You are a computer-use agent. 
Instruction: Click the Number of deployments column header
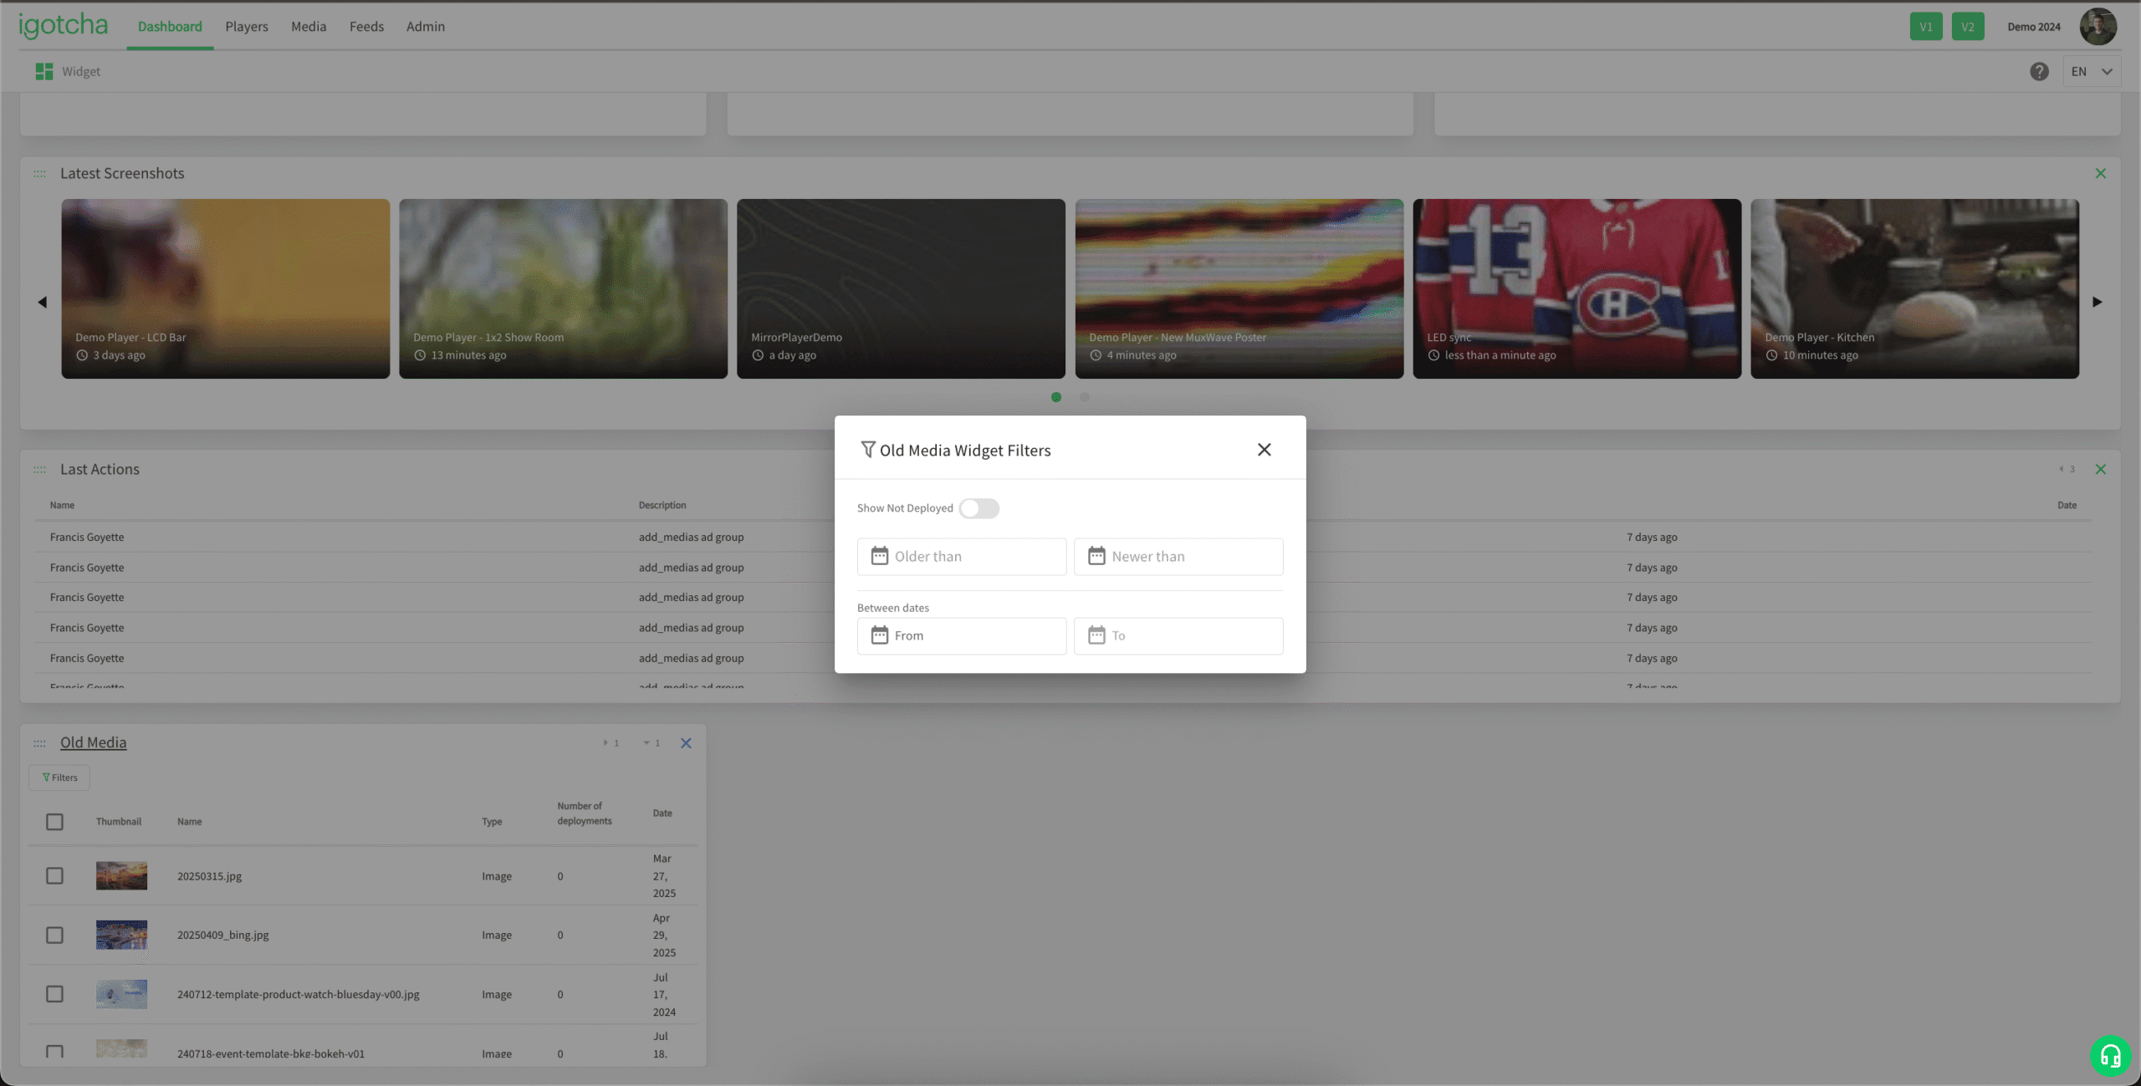(x=585, y=813)
